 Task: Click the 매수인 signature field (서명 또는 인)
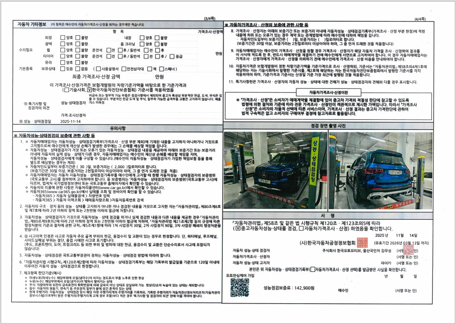pyautogui.click(x=406, y=290)
